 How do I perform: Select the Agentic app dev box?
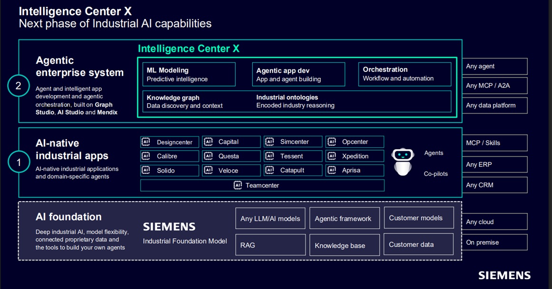coord(298,74)
